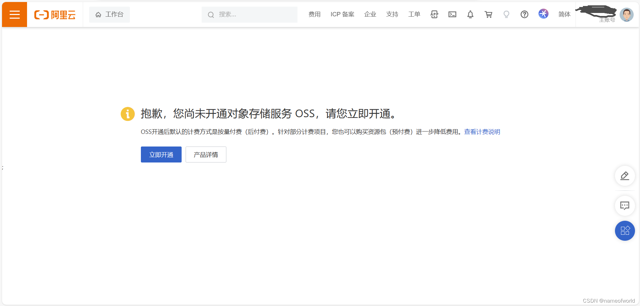Switch language via 简体
Viewport: 640px width, 306px height.
565,14
